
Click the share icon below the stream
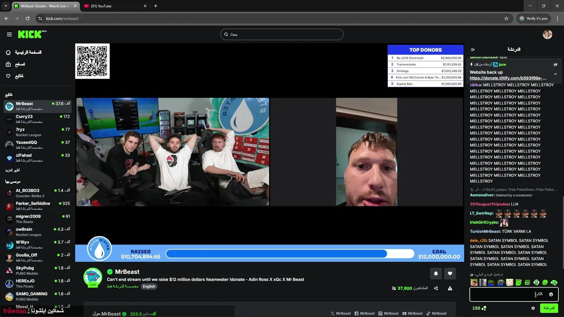pos(436,288)
